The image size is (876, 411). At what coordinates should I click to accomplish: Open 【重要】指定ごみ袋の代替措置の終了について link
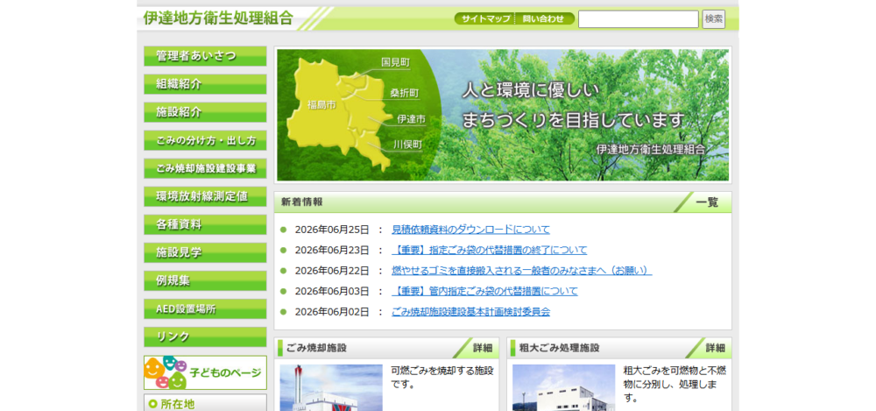(490, 250)
